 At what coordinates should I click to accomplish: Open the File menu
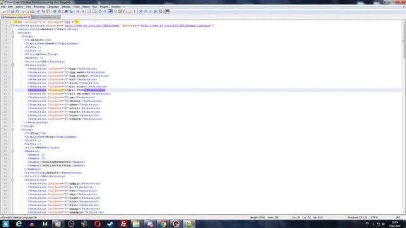click(x=3, y=7)
